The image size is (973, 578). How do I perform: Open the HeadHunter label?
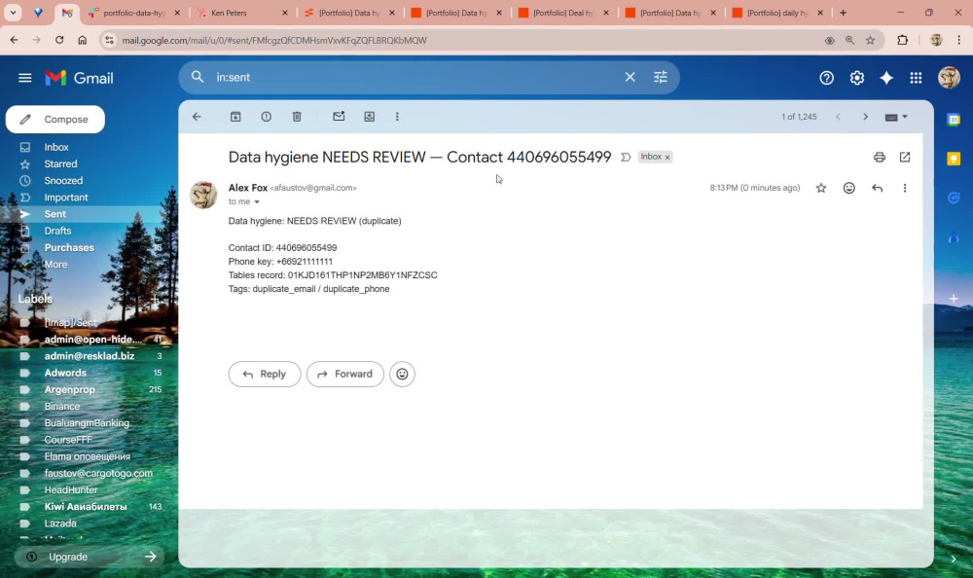click(71, 489)
